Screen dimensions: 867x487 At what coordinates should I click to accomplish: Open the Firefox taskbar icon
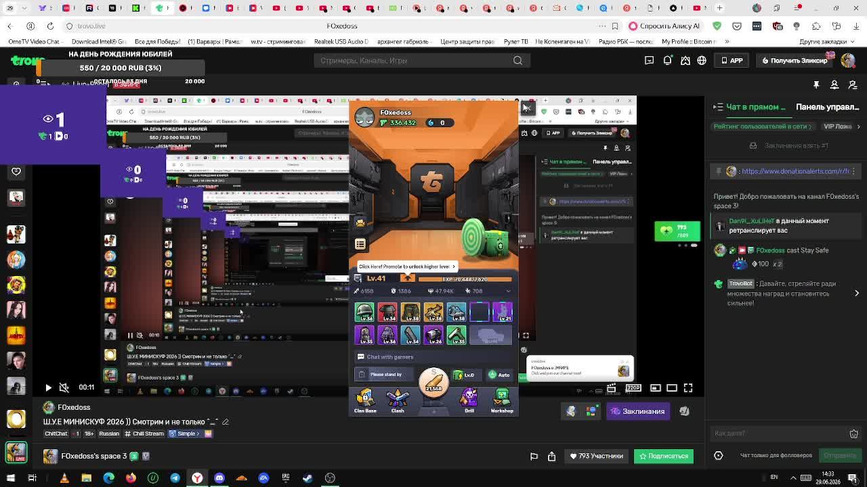131,478
